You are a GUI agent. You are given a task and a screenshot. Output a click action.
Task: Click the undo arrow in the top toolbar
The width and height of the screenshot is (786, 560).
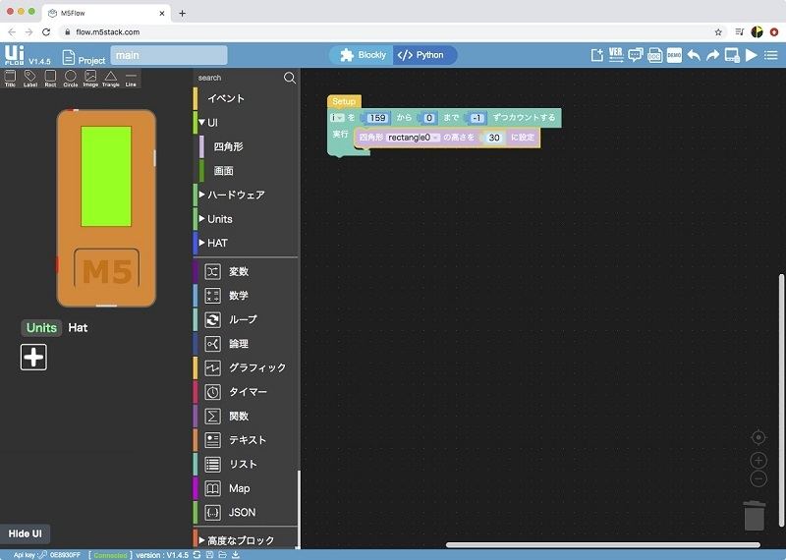point(694,56)
